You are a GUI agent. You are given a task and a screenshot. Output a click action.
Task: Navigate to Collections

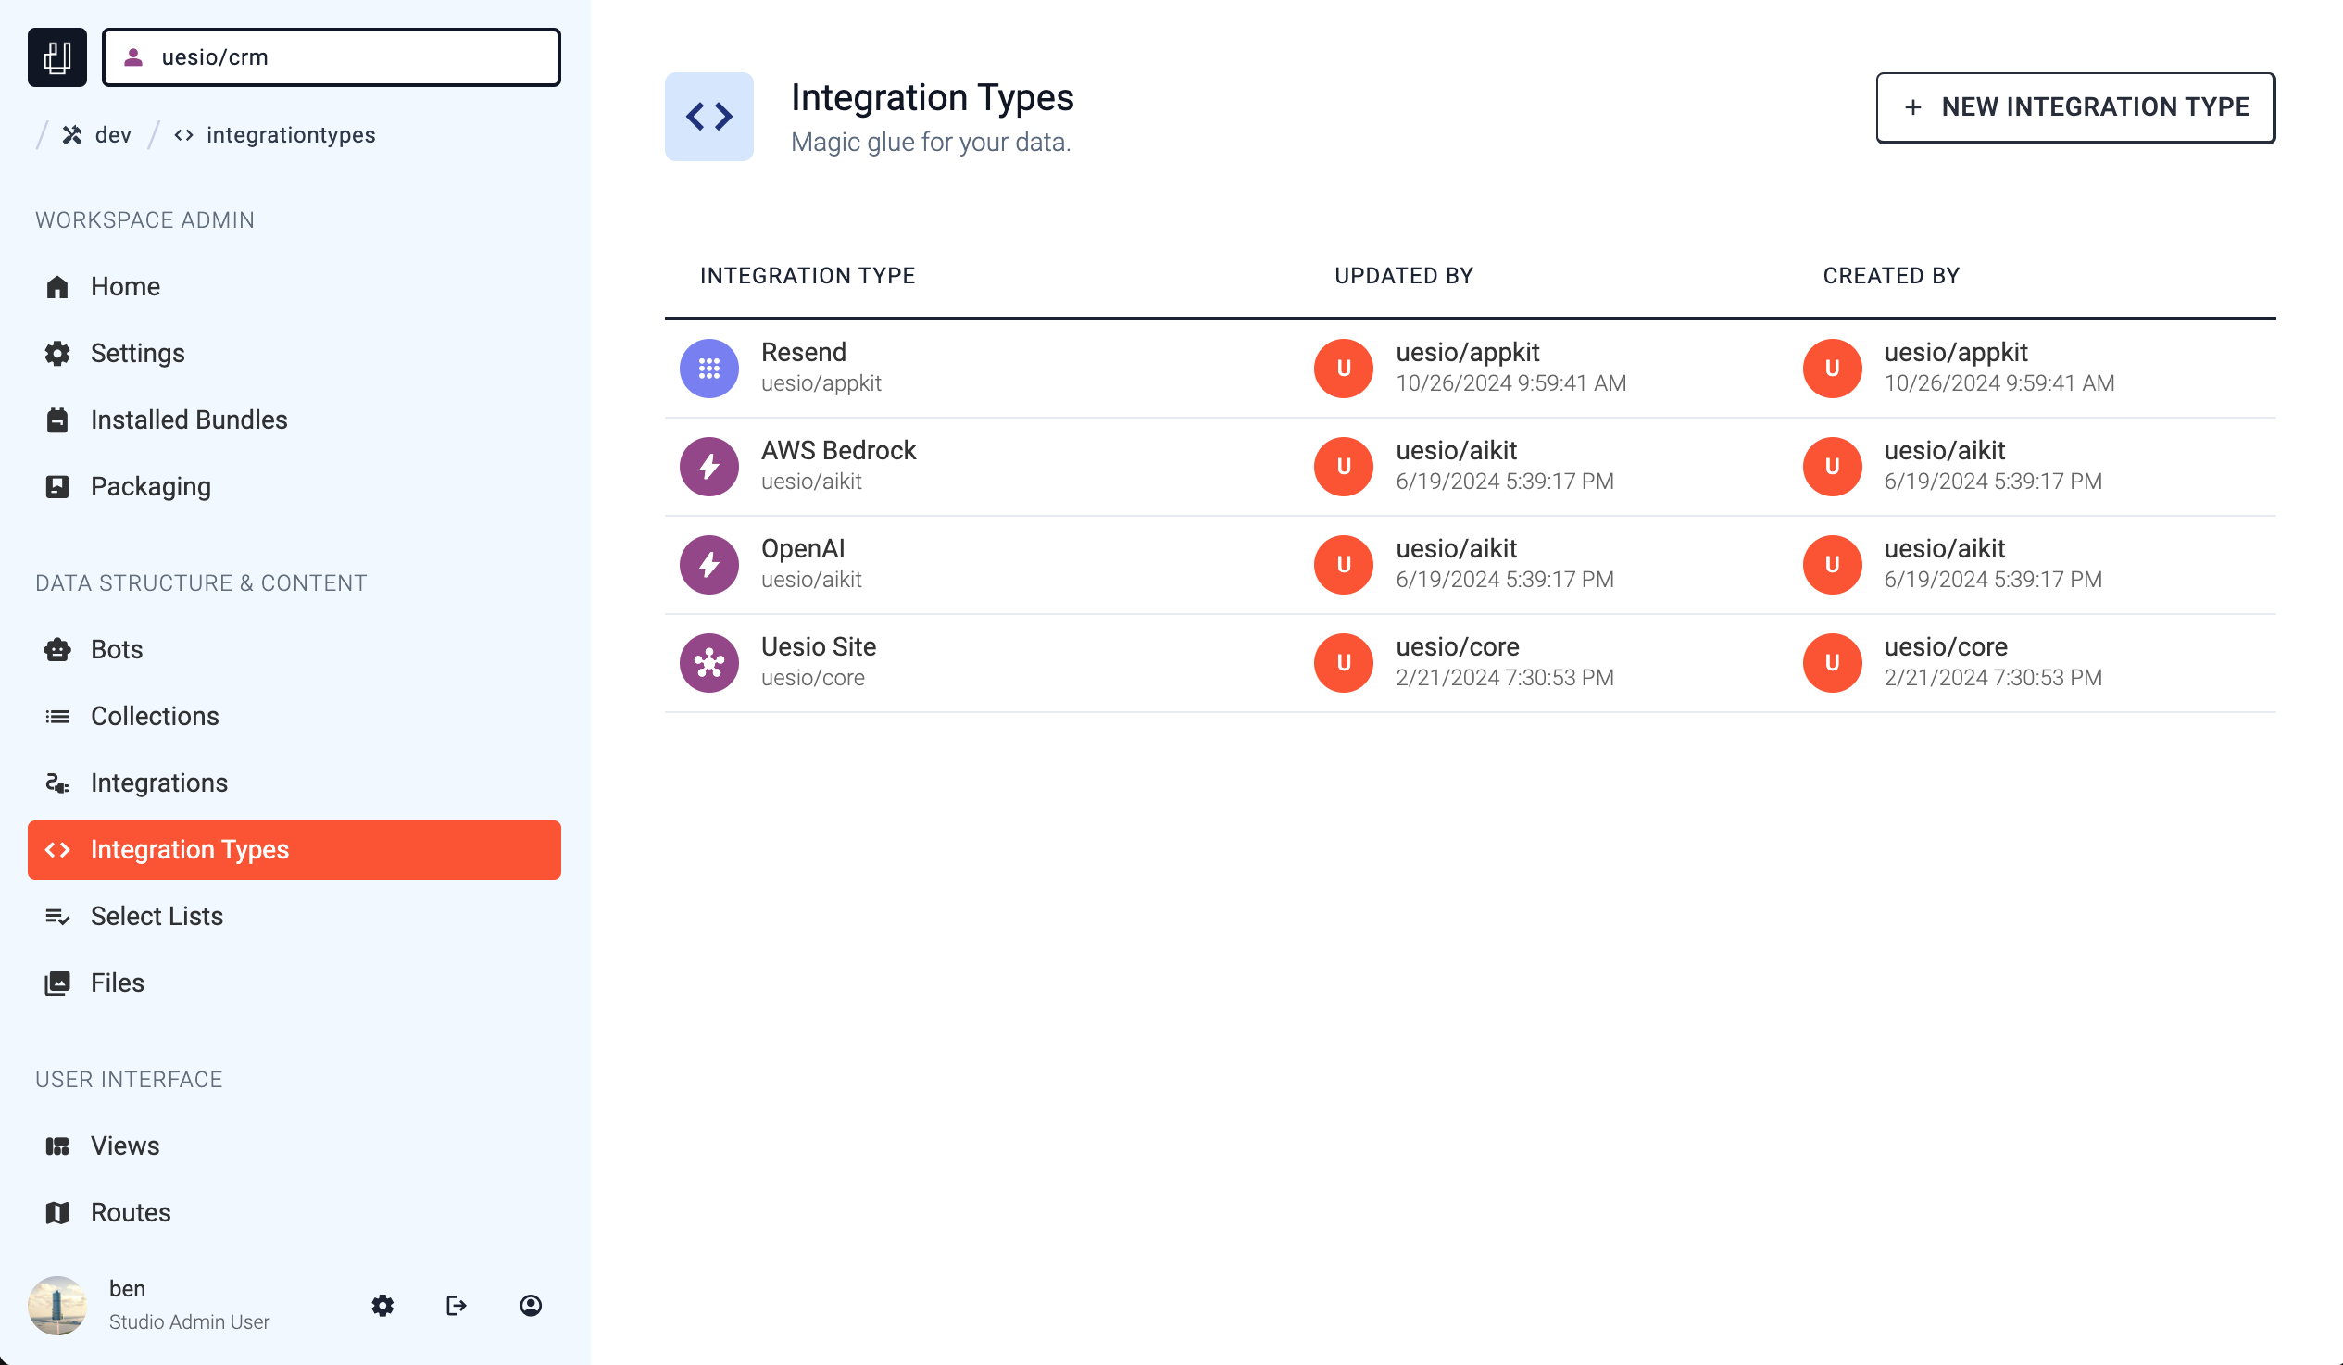tap(294, 717)
